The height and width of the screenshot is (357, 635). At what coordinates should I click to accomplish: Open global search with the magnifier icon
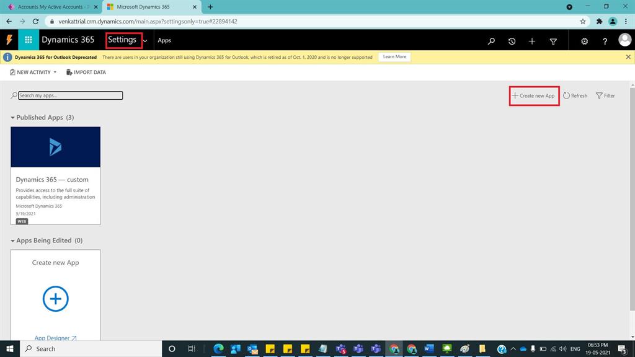(x=491, y=41)
